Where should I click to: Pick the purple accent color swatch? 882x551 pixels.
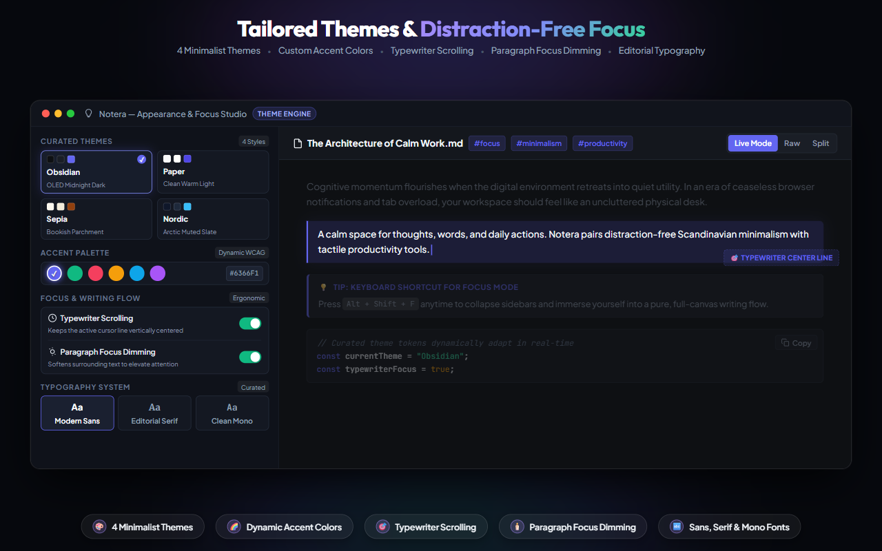tap(158, 273)
